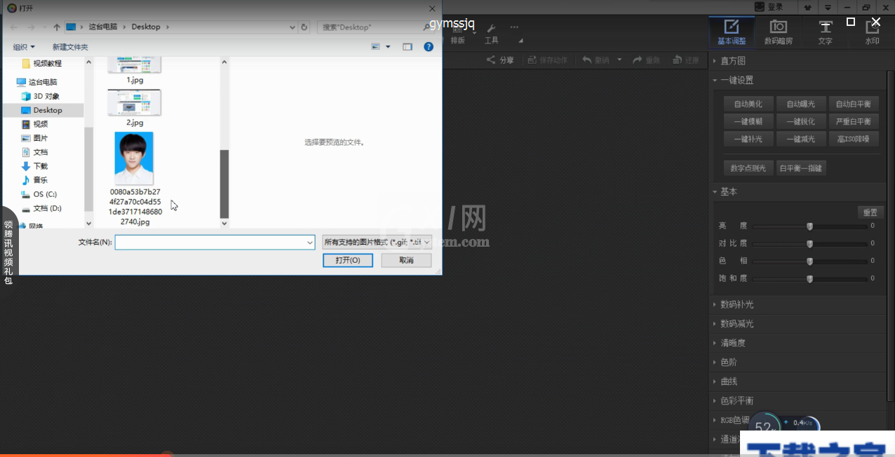895x457 pixels.
Task: Open the 工具 menu with wrench icon
Action: (491, 33)
